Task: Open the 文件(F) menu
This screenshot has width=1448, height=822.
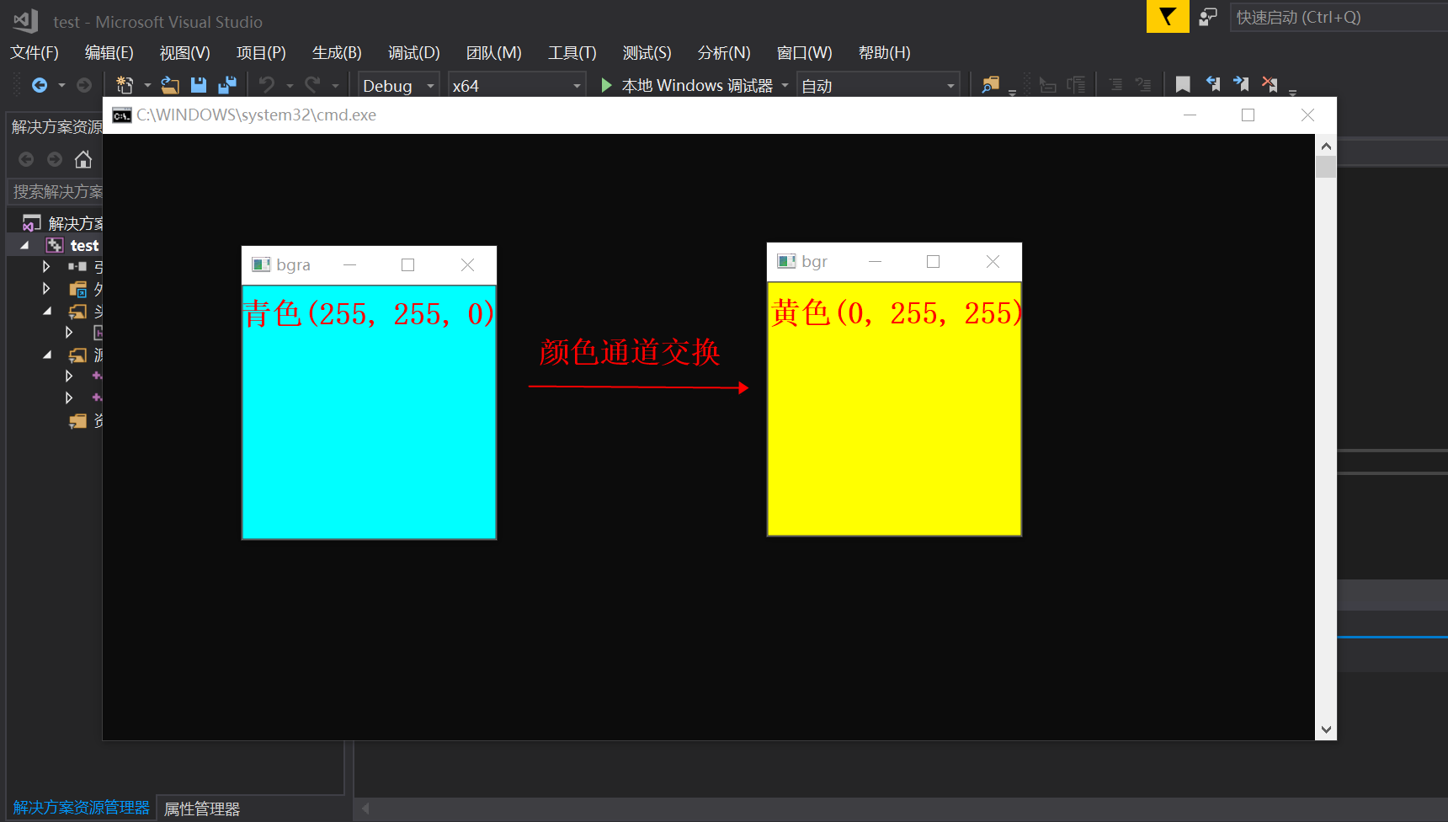Action: click(35, 52)
